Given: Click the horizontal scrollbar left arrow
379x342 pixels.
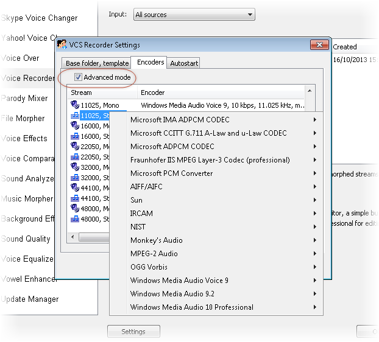Looking at the screenshot, I should 73,237.
